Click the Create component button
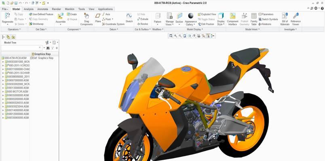325x161 pixels. (x=72, y=14)
